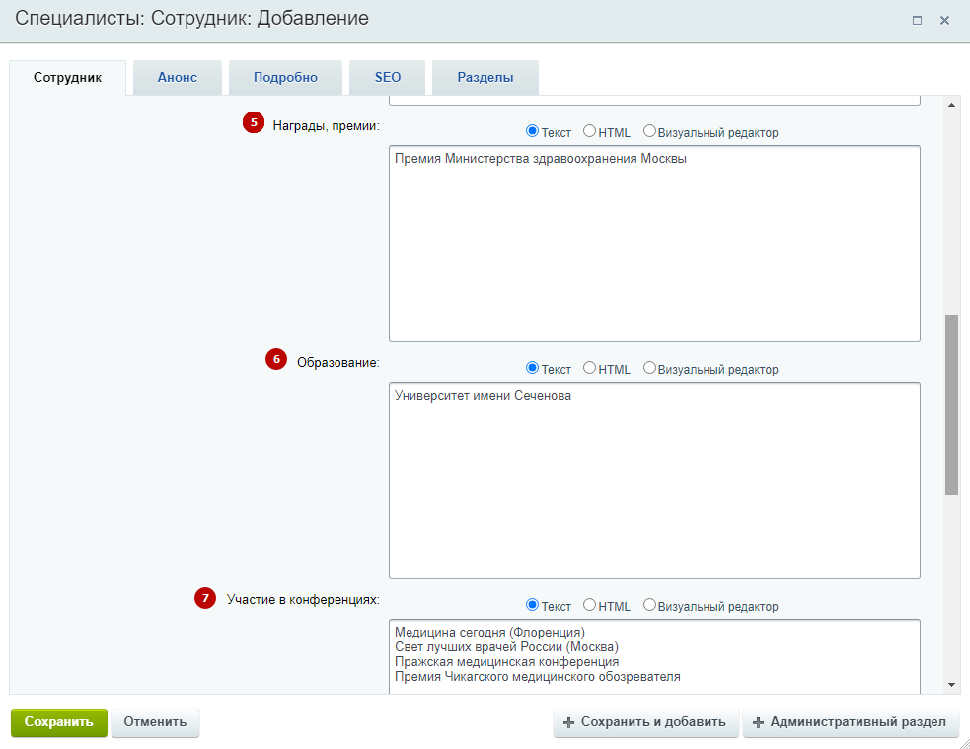970x749 pixels.
Task: Click into the Награды, премии text area
Action: tap(654, 244)
